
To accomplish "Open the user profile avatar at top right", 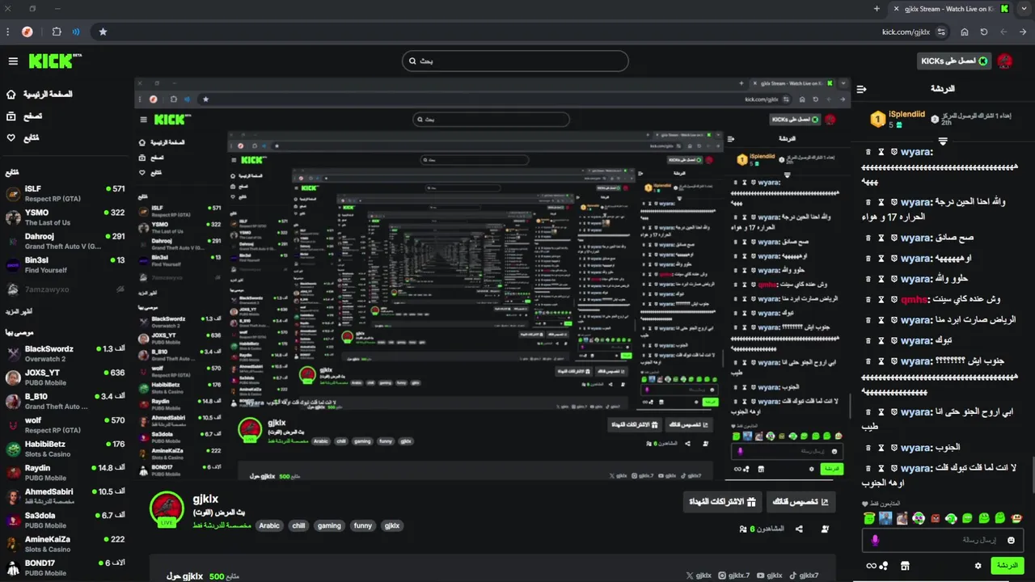I will coord(1005,61).
